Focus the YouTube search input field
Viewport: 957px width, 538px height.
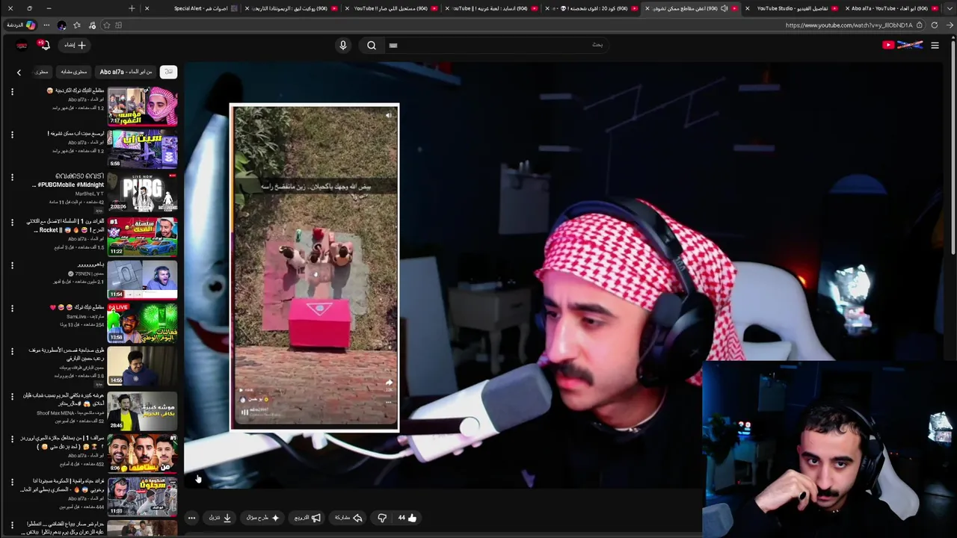pos(497,46)
